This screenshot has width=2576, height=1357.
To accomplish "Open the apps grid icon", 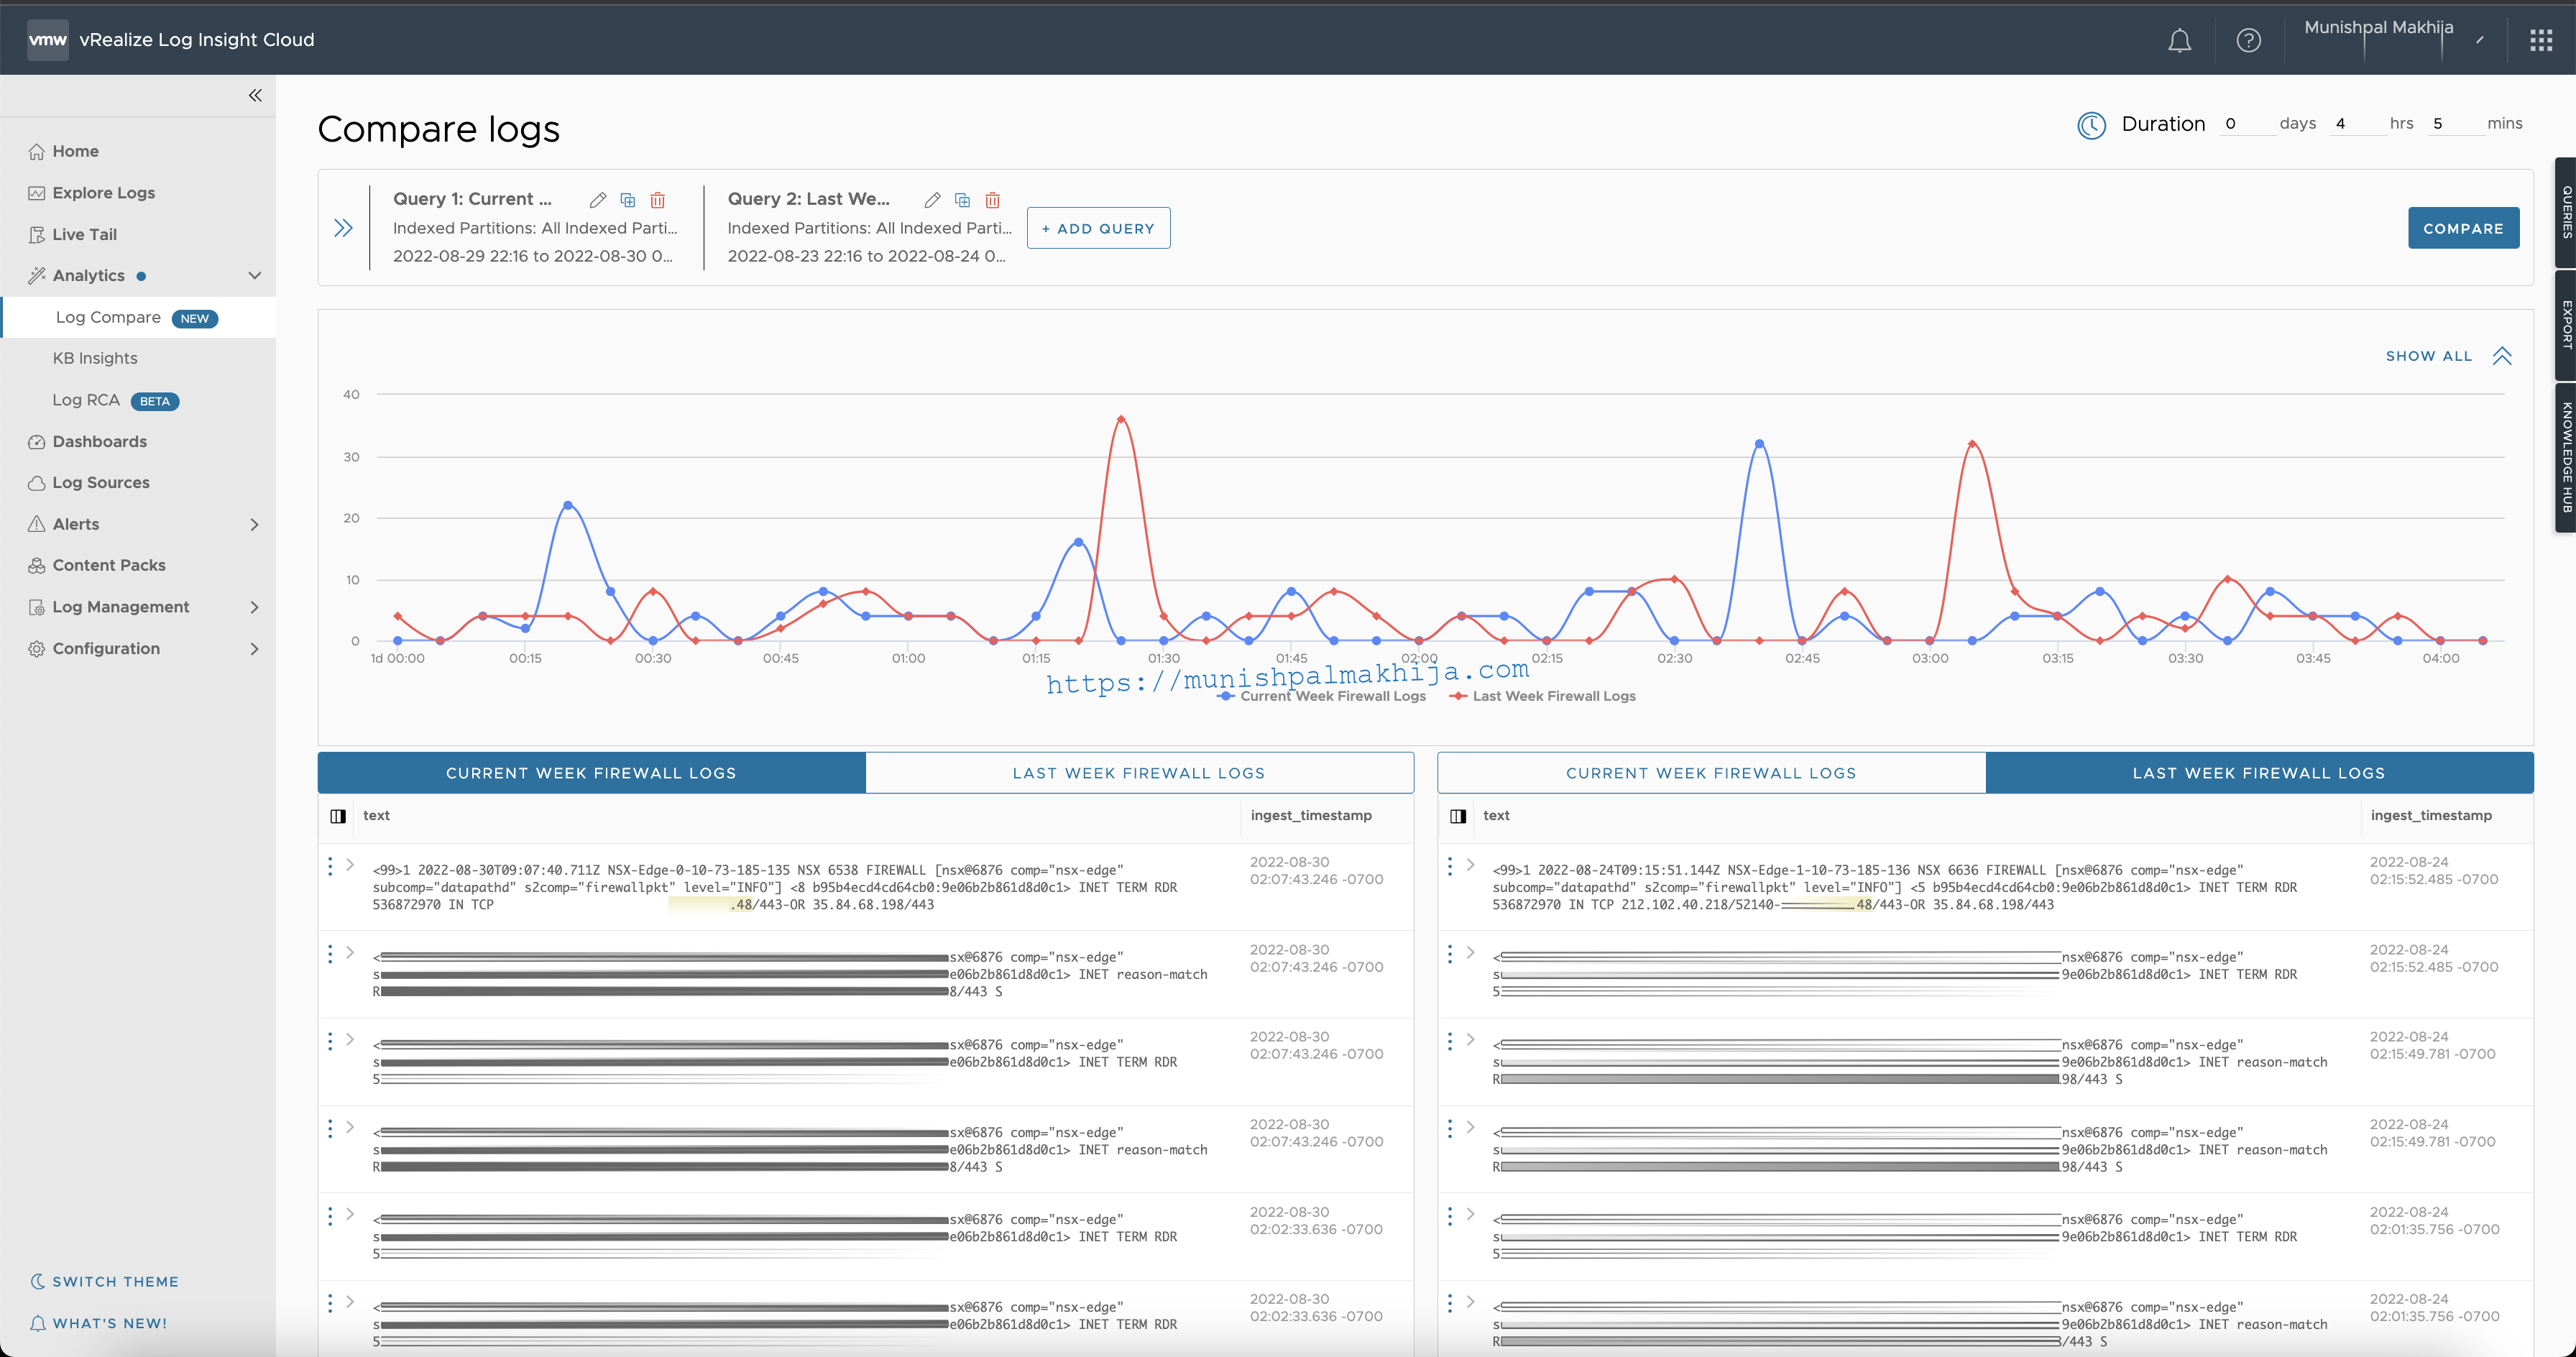I will click(x=2541, y=40).
